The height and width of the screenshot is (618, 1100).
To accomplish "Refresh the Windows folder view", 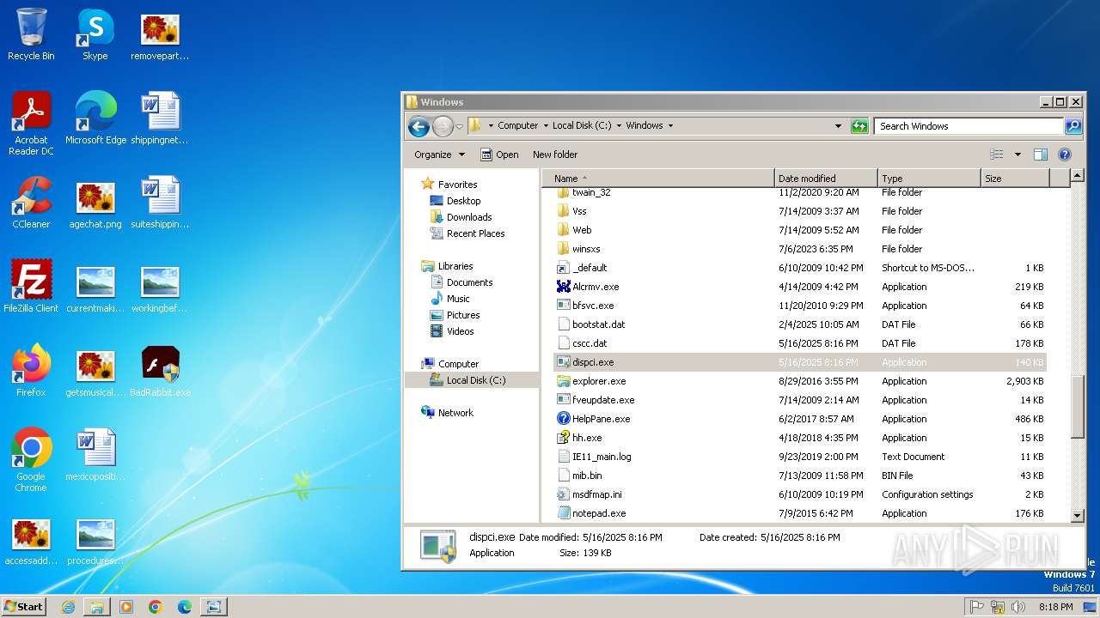I will (859, 126).
